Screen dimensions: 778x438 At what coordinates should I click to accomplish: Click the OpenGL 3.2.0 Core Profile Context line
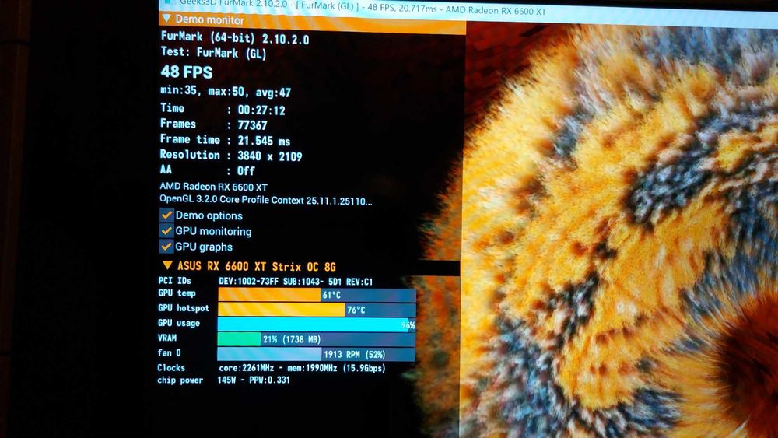(266, 201)
